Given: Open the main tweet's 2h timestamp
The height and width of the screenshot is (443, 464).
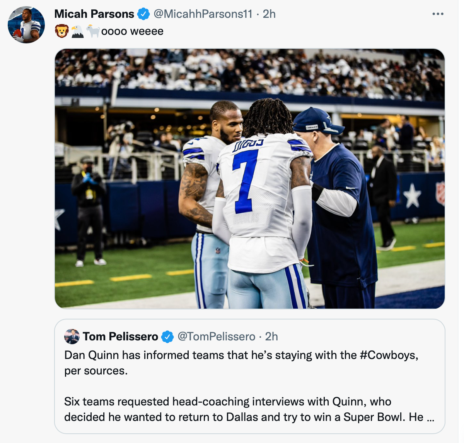Looking at the screenshot, I should click(x=269, y=14).
